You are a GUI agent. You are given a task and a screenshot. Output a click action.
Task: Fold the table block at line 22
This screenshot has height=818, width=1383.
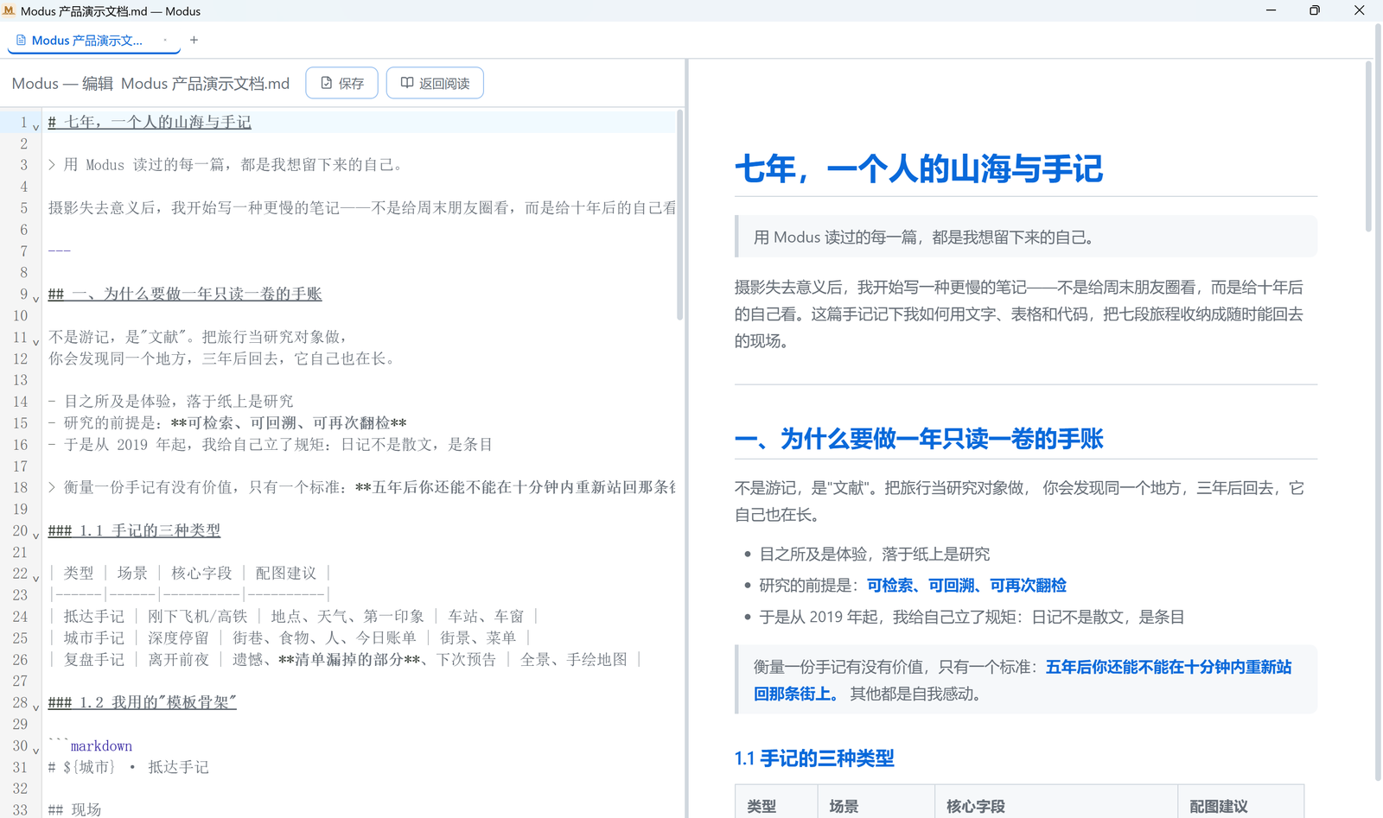pos(35,578)
